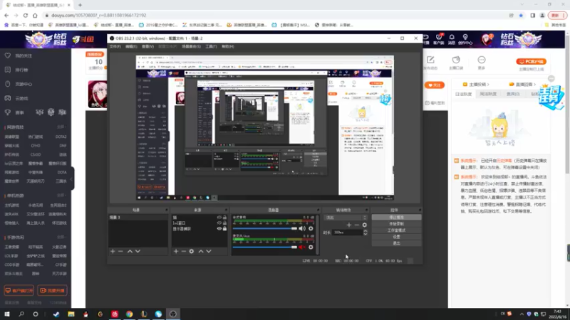Select the scene item in the Scenes list
Image resolution: width=570 pixels, height=320 pixels.
(x=138, y=218)
